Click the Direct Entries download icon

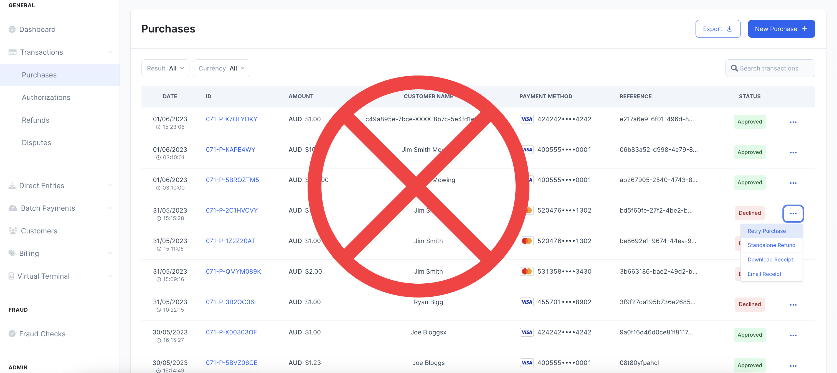pos(12,186)
